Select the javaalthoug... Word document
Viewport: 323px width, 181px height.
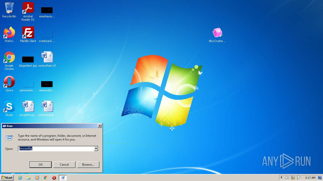coord(28,109)
